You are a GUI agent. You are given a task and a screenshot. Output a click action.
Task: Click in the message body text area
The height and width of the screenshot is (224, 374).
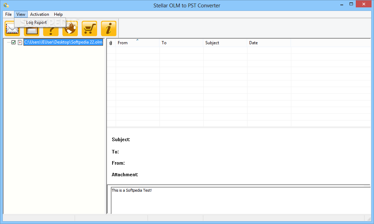point(240,200)
